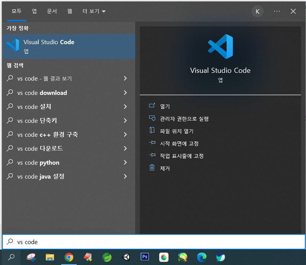Select web suggestion vs code 단축키
The width and height of the screenshot is (306, 265).
pyautogui.click(x=69, y=120)
